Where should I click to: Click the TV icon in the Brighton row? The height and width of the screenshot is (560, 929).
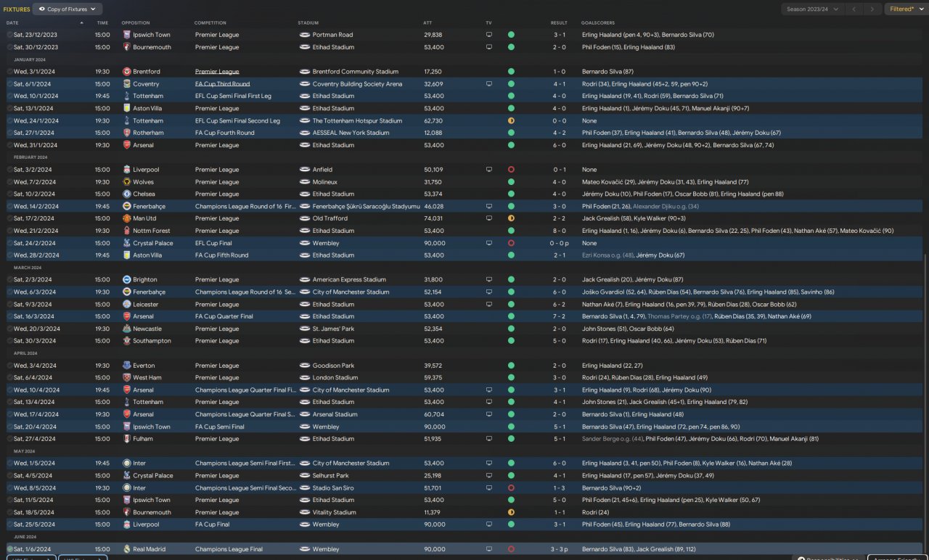point(489,280)
